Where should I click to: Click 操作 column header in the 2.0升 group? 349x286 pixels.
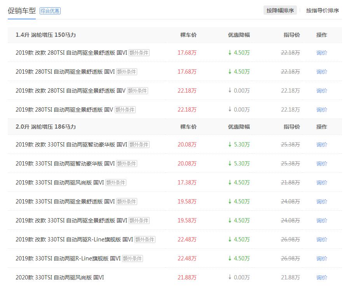[322, 127]
